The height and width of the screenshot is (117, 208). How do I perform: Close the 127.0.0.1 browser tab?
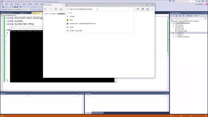coord(63,5)
